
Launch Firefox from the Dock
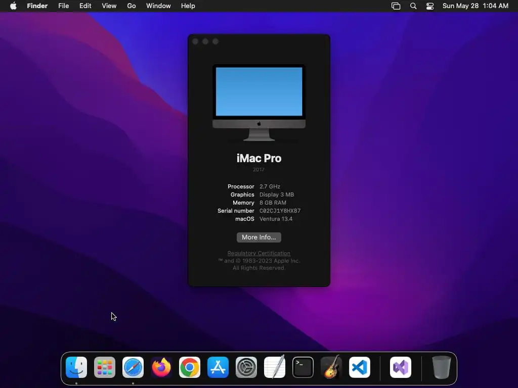(161, 367)
